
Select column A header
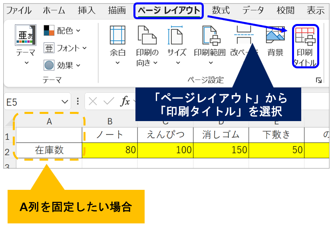(x=49, y=121)
